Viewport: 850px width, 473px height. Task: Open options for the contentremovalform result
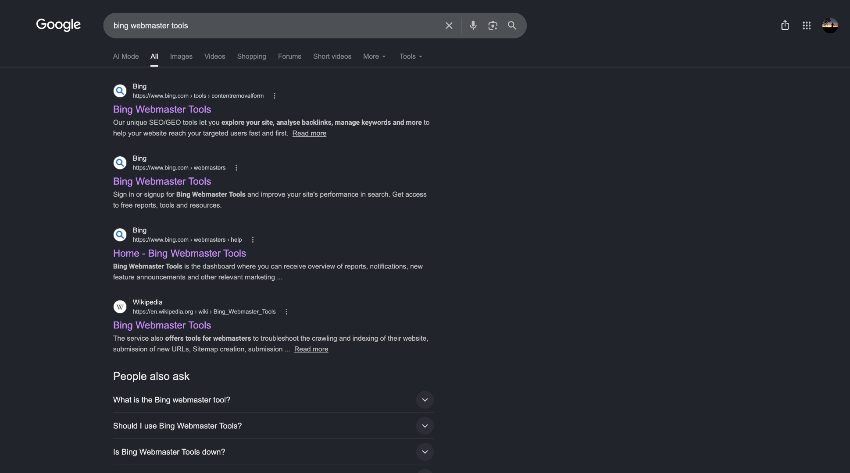[x=275, y=96]
